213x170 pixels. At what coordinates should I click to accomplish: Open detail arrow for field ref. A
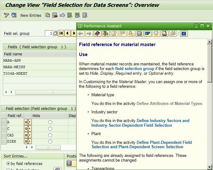[28, 122]
